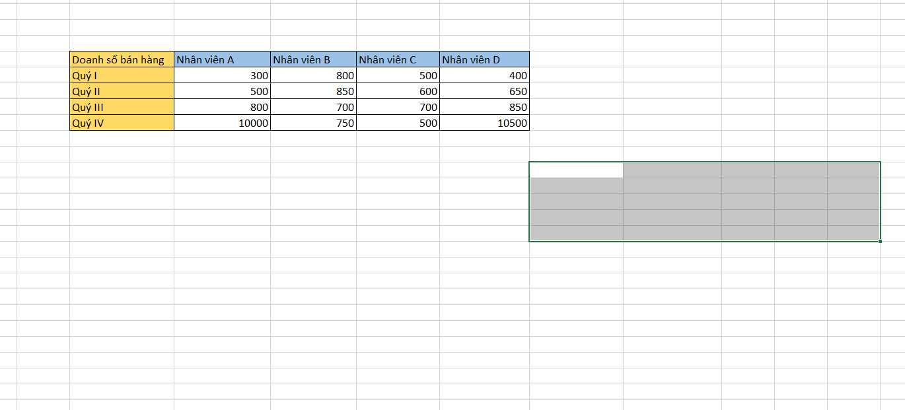This screenshot has width=905, height=410.
Task: Select Nhân viên B Quý III value 700
Action: point(313,107)
